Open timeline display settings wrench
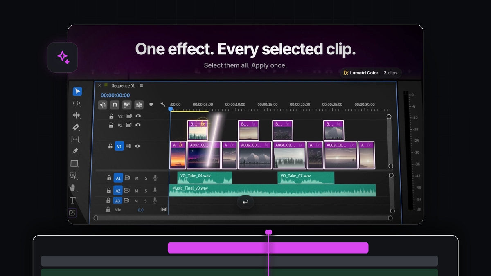The image size is (491, 276). coord(162,105)
